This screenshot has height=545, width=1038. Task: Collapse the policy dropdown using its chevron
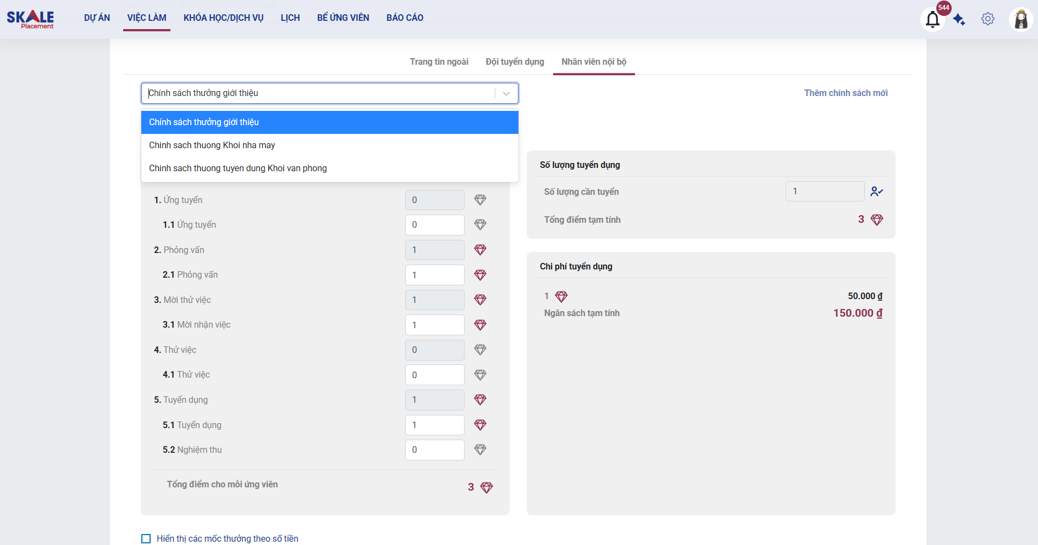(506, 93)
